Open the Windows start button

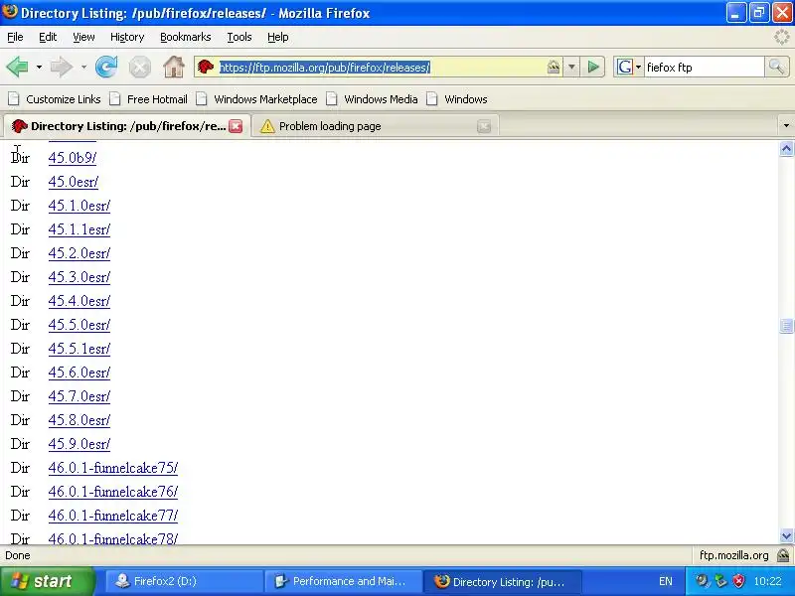coord(47,581)
